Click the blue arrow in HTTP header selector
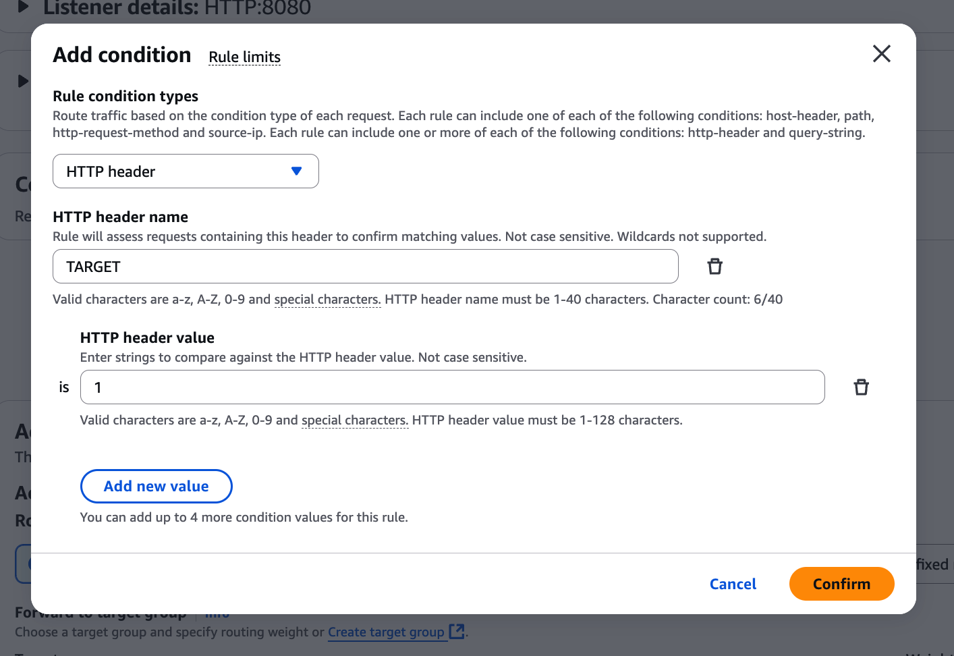The width and height of the screenshot is (954, 656). coord(296,171)
